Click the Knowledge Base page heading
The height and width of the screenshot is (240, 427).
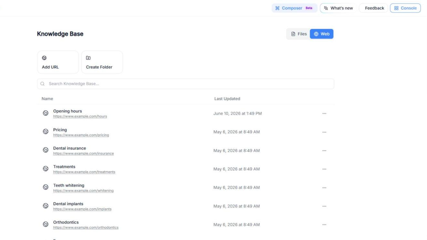(x=60, y=34)
